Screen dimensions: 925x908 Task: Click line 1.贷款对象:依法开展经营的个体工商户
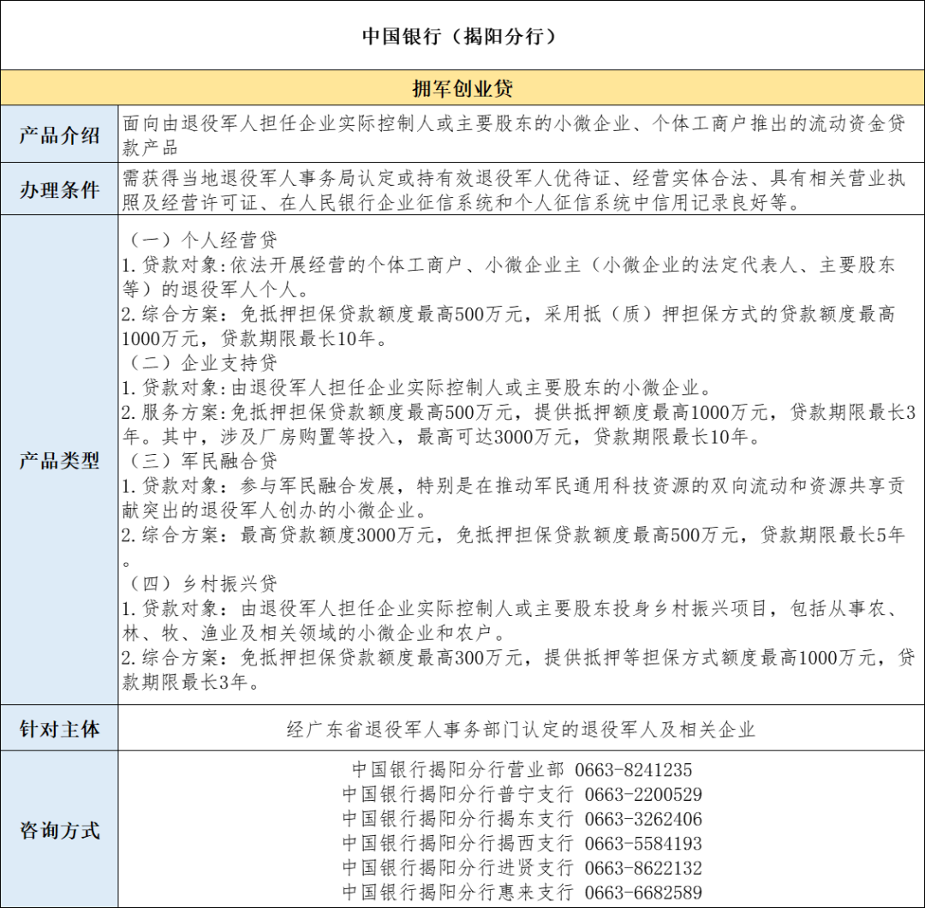coord(509,265)
